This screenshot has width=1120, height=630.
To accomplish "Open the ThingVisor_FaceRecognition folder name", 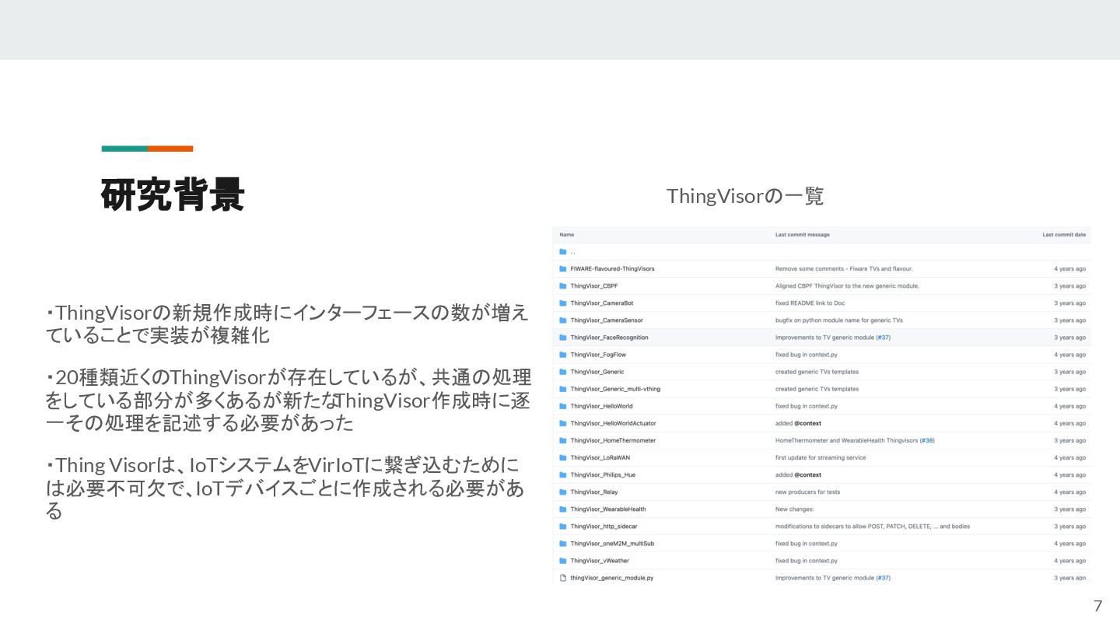I will [609, 337].
